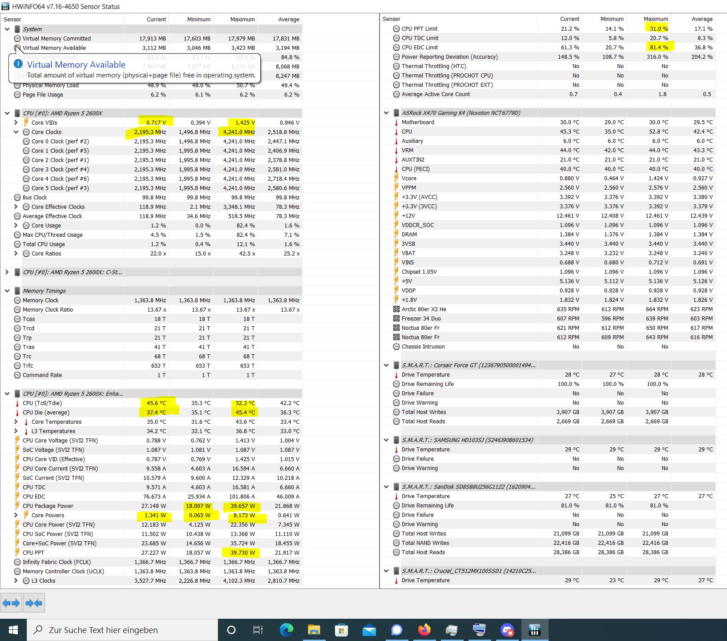727x641 pixels.
Task: Click the fan icon beside Freezer 34 Duo
Action: [x=396, y=318]
